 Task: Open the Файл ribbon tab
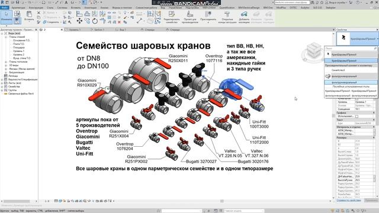coord(5,8)
